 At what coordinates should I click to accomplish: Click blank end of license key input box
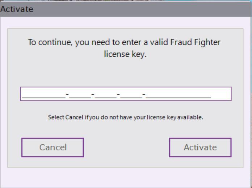(221, 94)
